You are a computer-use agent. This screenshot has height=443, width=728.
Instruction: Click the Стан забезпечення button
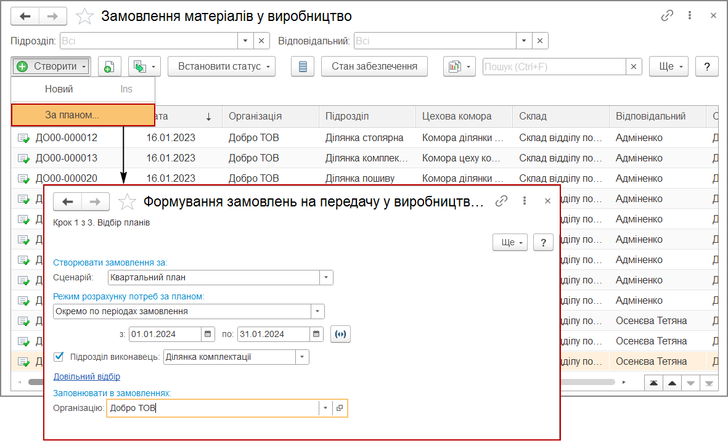pos(374,67)
